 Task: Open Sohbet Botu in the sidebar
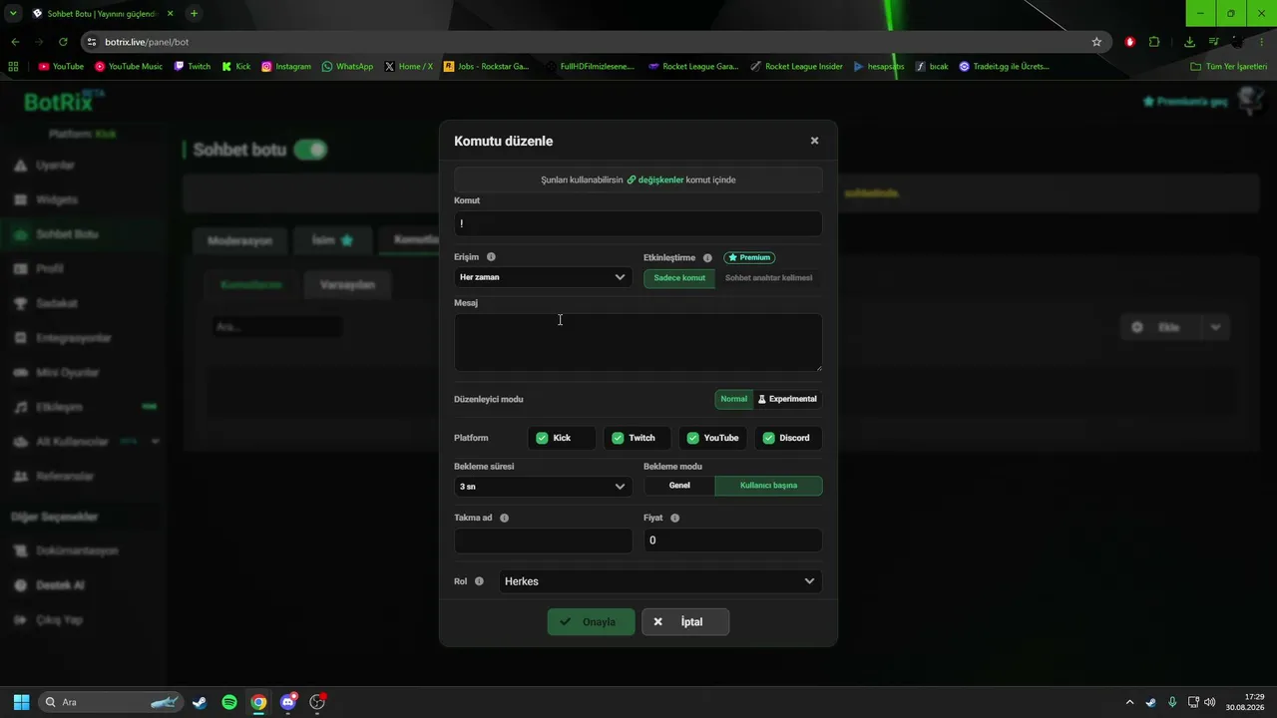tap(67, 234)
